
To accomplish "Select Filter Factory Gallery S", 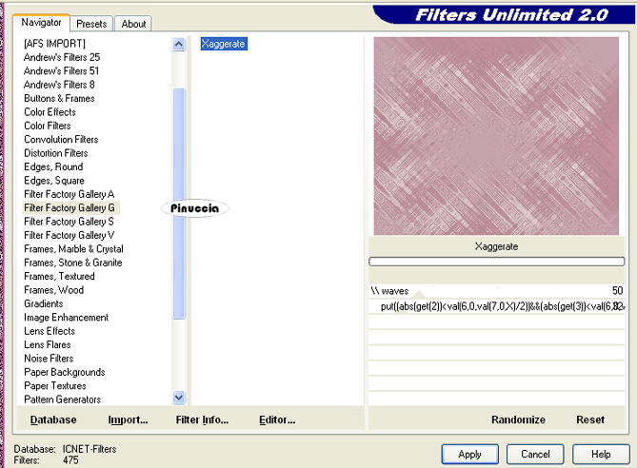I will pyautogui.click(x=70, y=222).
